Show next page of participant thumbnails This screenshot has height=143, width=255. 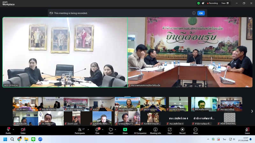252,111
